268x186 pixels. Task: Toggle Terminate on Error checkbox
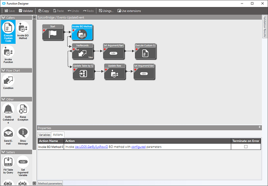246,146
